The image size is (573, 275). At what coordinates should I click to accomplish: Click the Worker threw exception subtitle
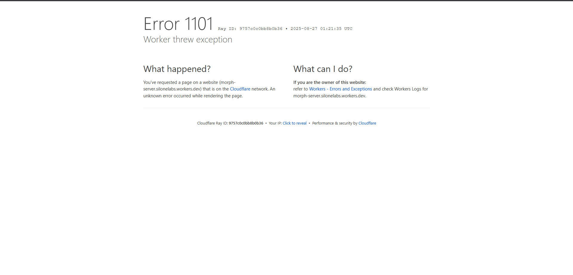(x=188, y=39)
